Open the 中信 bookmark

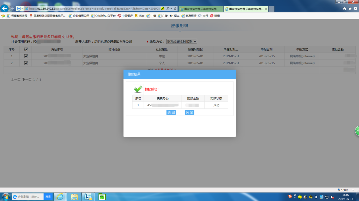point(151,16)
